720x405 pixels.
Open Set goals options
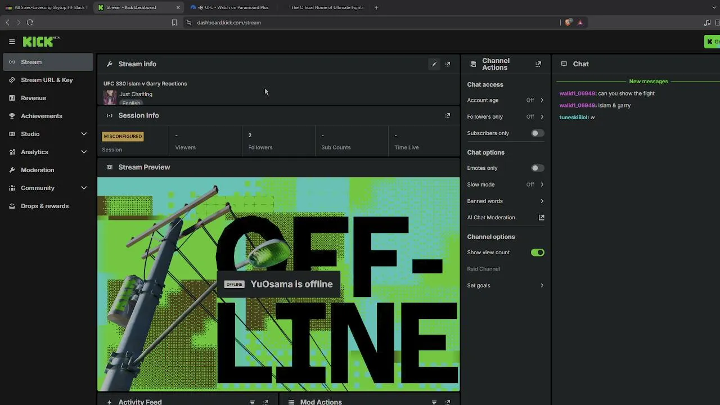506,285
